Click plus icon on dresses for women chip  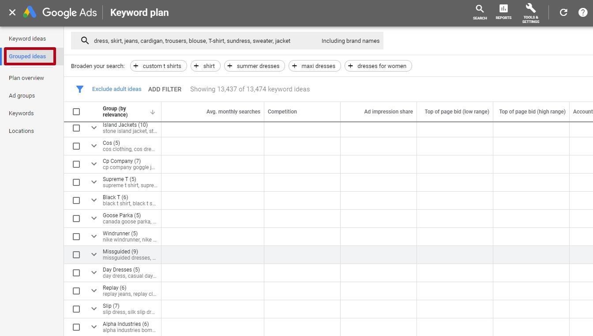coord(350,66)
